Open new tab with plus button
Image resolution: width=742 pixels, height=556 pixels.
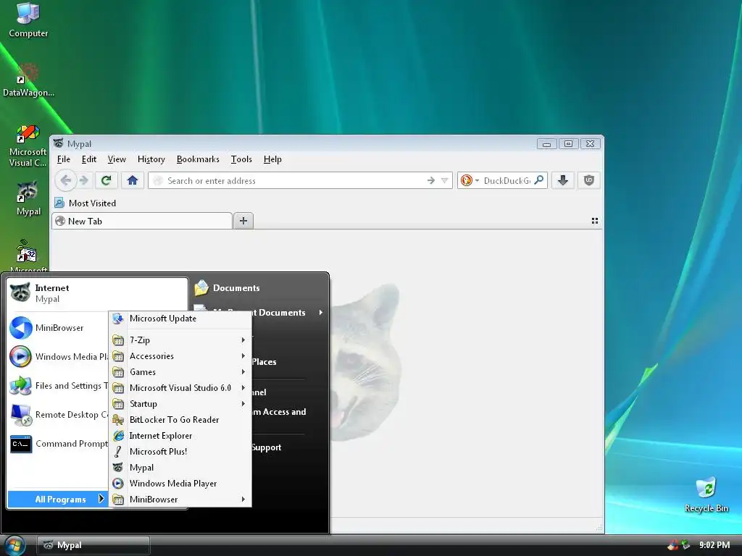tap(243, 221)
